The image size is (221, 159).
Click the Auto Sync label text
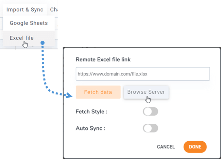coord(90,128)
